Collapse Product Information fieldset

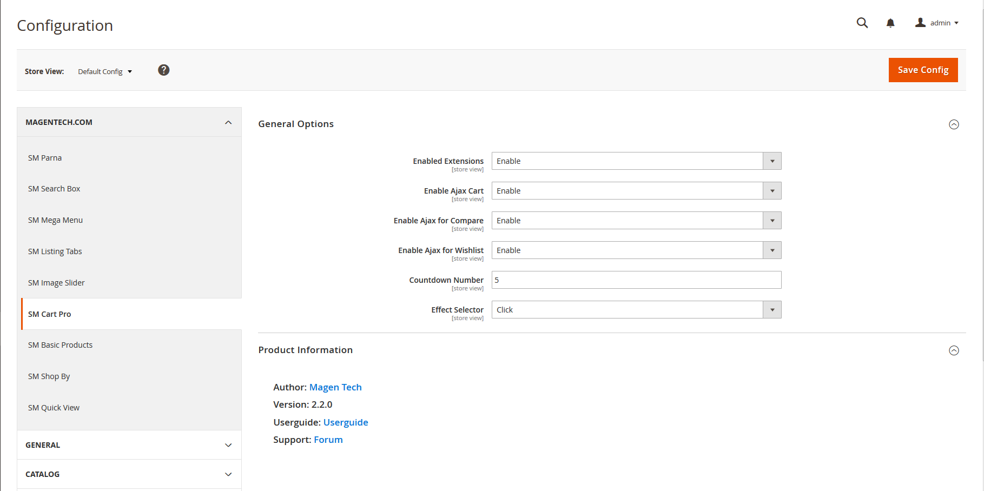click(x=954, y=350)
